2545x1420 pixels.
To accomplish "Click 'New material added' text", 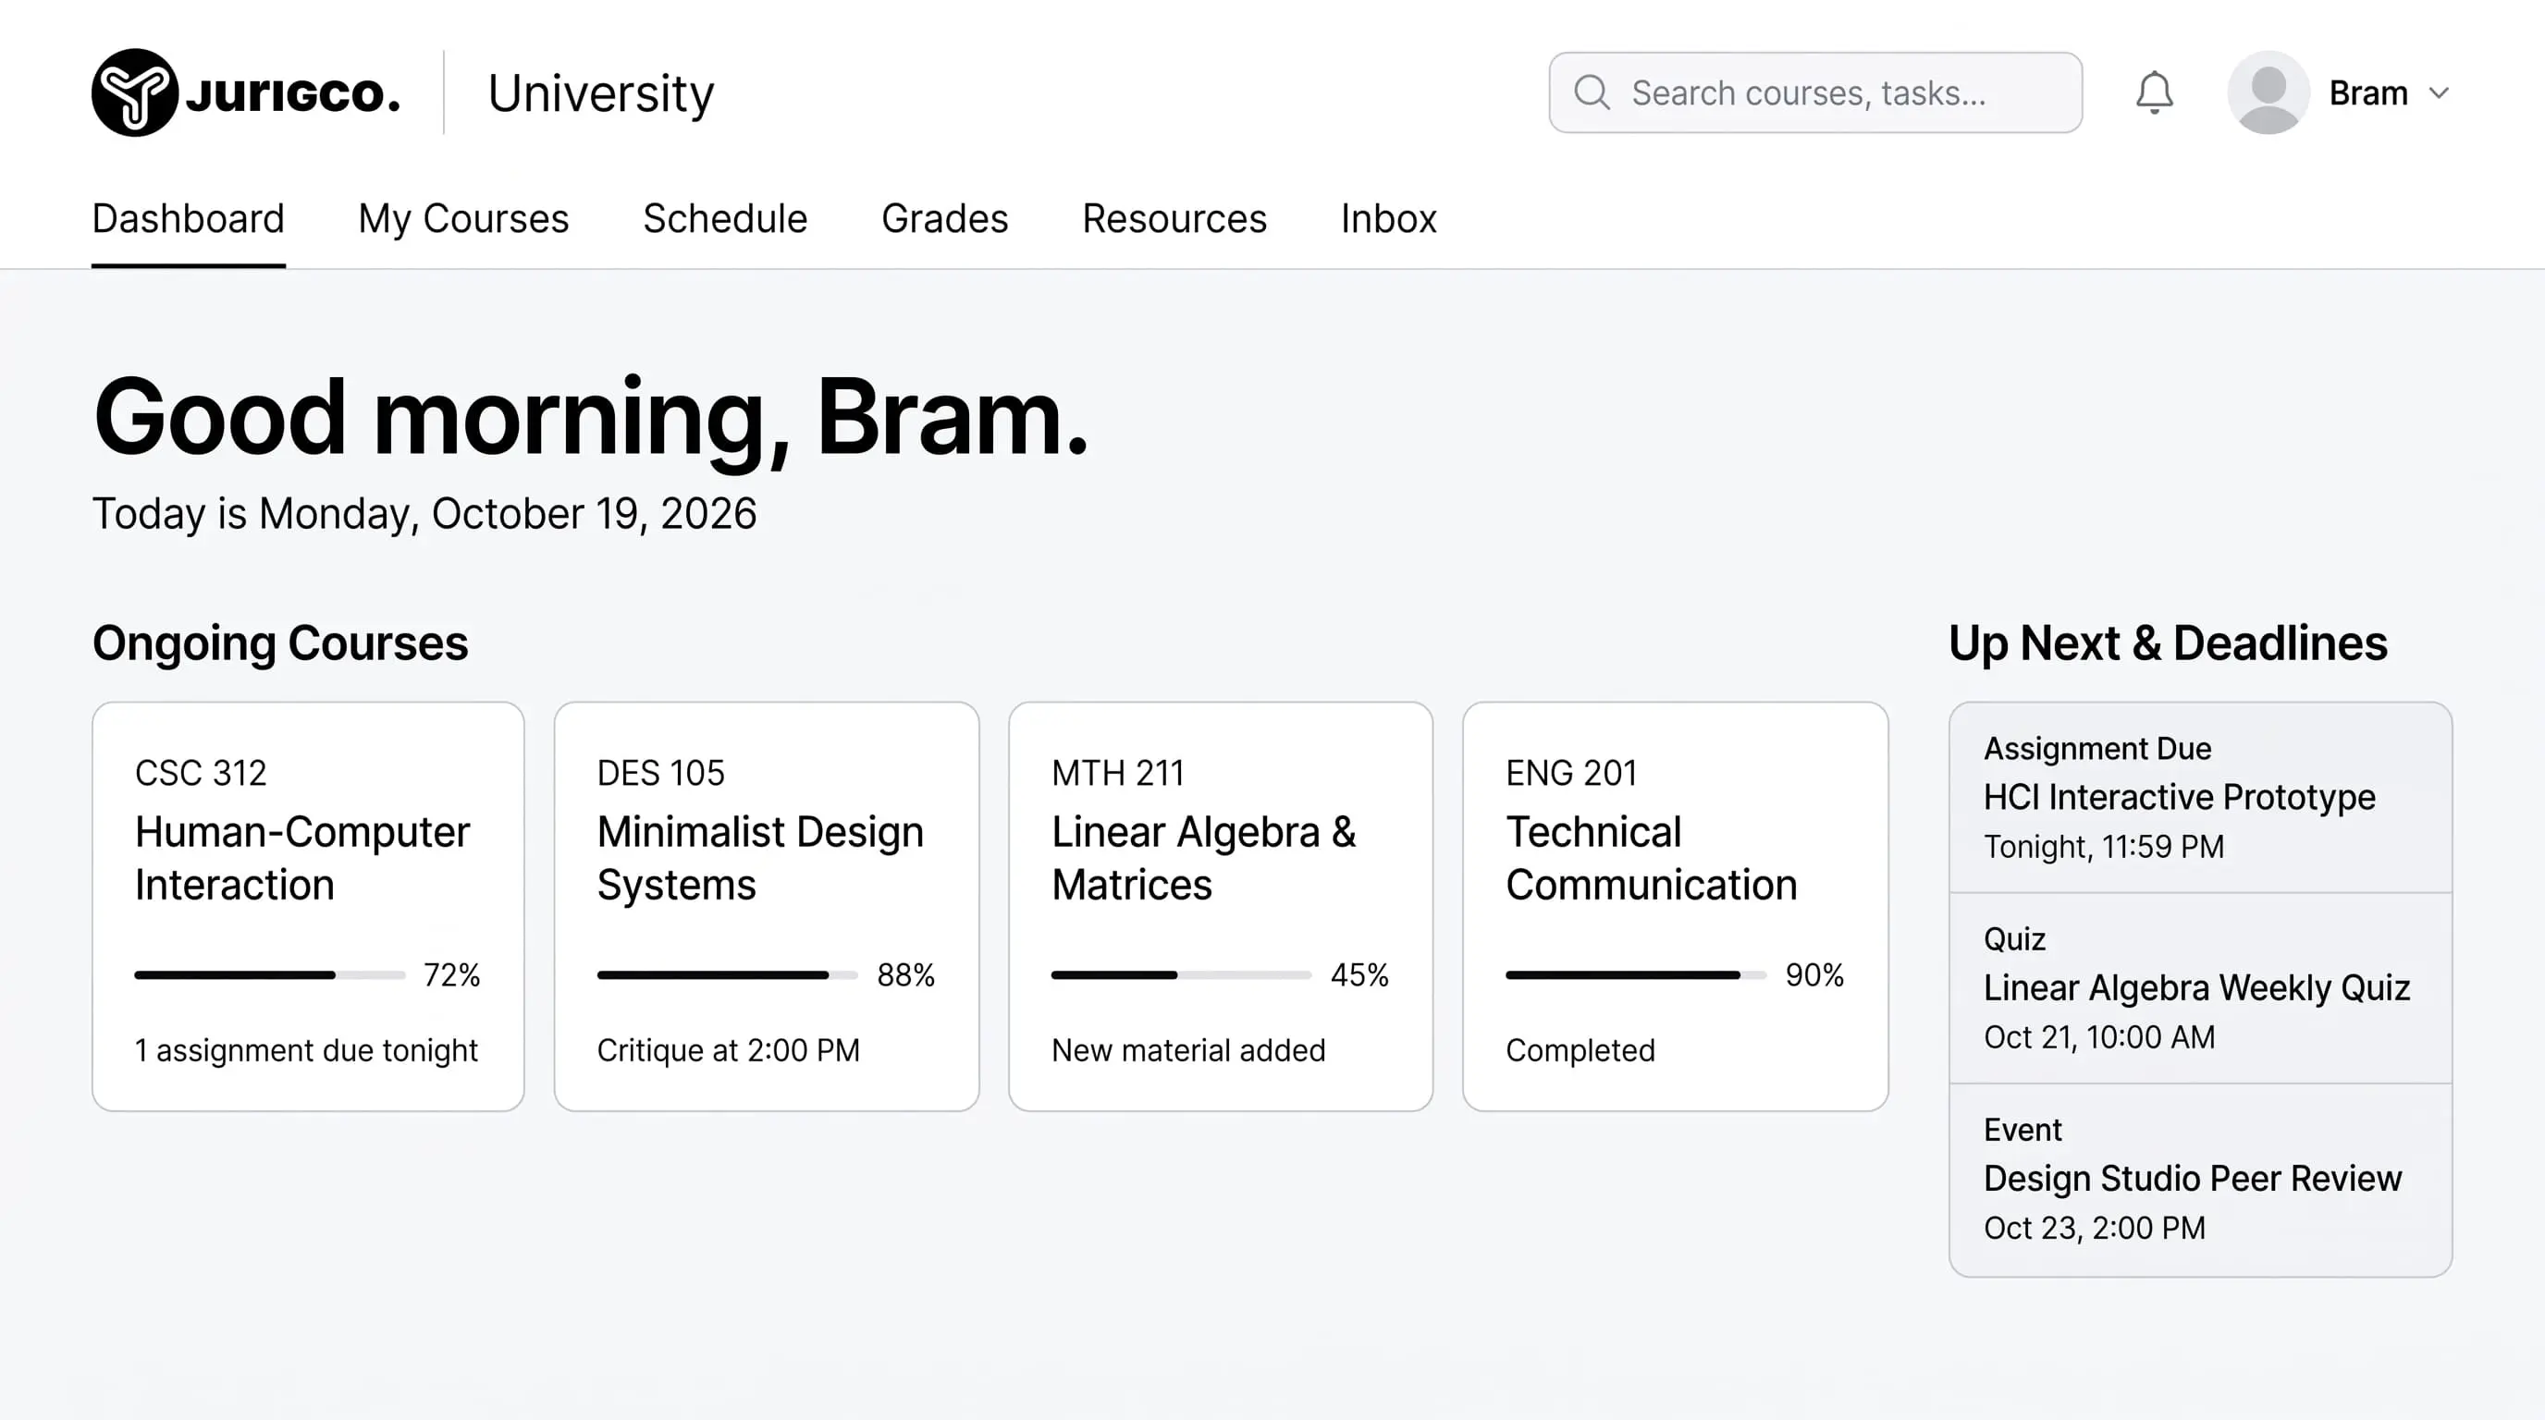I will pyautogui.click(x=1188, y=1049).
